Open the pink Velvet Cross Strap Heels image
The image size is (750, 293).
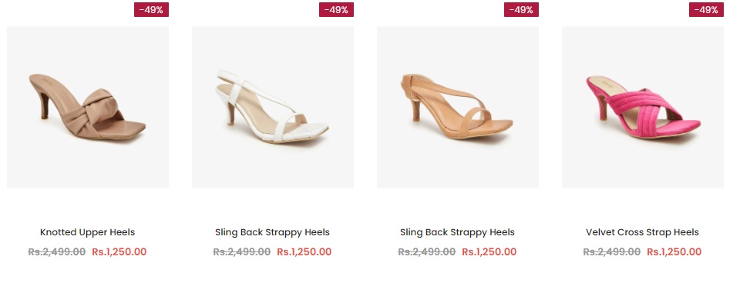(643, 107)
